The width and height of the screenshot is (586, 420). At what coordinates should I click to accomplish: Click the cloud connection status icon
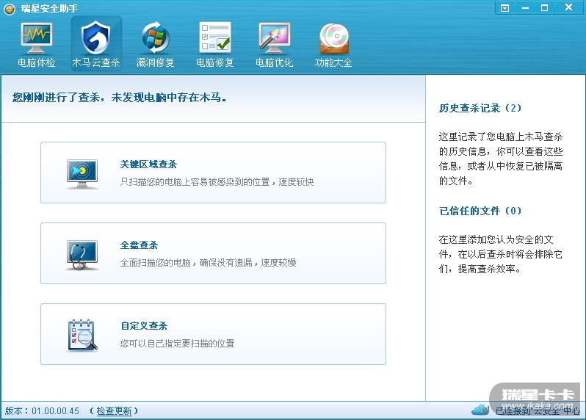click(480, 410)
